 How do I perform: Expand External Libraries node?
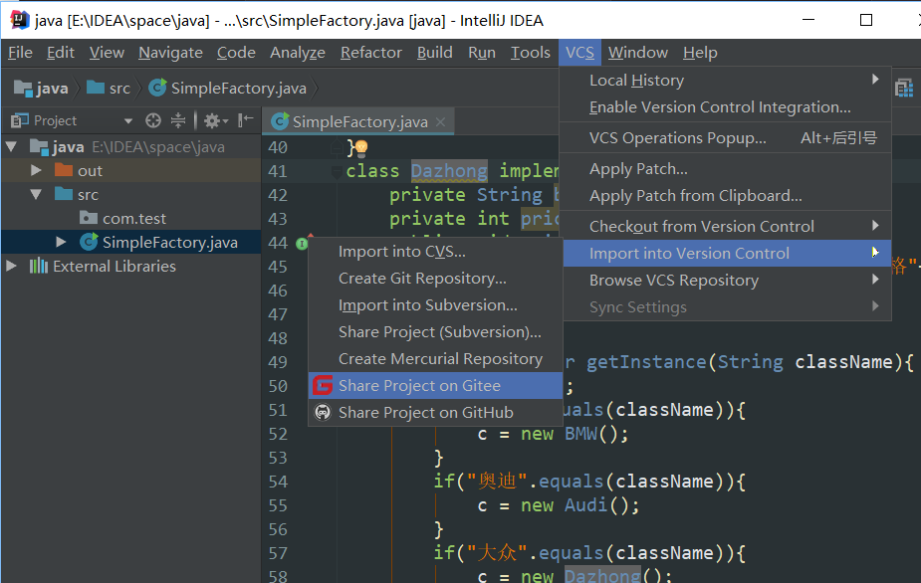(x=11, y=266)
